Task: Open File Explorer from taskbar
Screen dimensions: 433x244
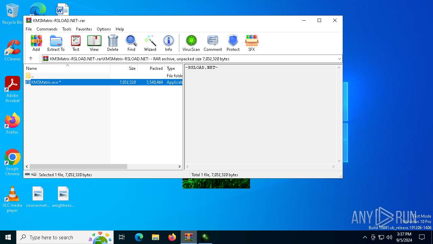Action: (156, 237)
